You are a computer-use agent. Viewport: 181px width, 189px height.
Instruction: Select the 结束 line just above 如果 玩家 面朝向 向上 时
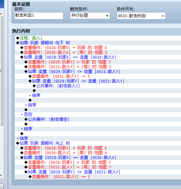tap(98, 138)
